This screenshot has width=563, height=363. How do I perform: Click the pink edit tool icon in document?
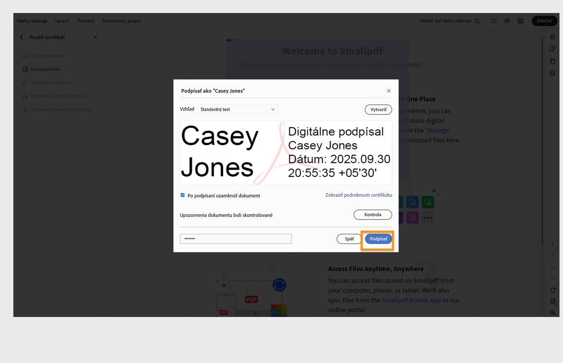pyautogui.click(x=412, y=218)
